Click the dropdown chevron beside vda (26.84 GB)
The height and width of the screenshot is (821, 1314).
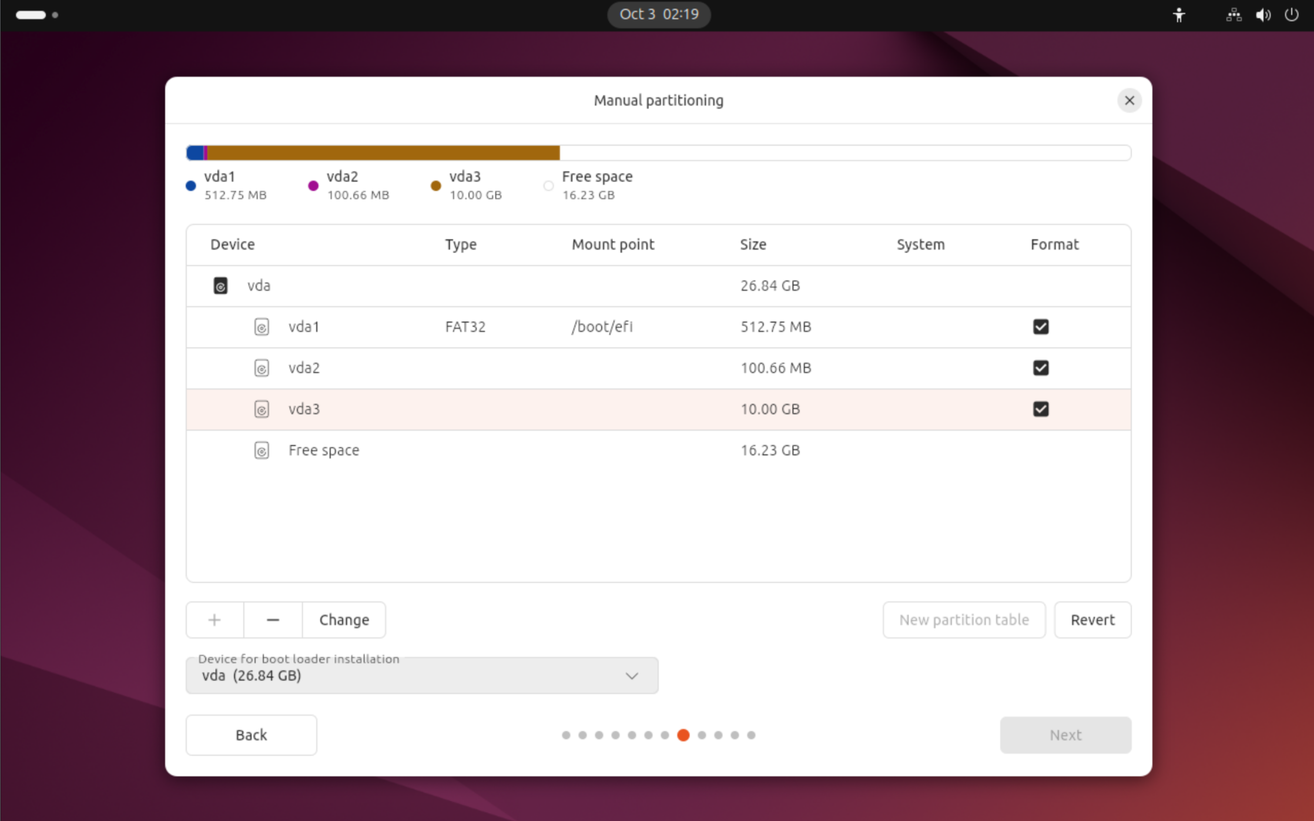(x=631, y=676)
